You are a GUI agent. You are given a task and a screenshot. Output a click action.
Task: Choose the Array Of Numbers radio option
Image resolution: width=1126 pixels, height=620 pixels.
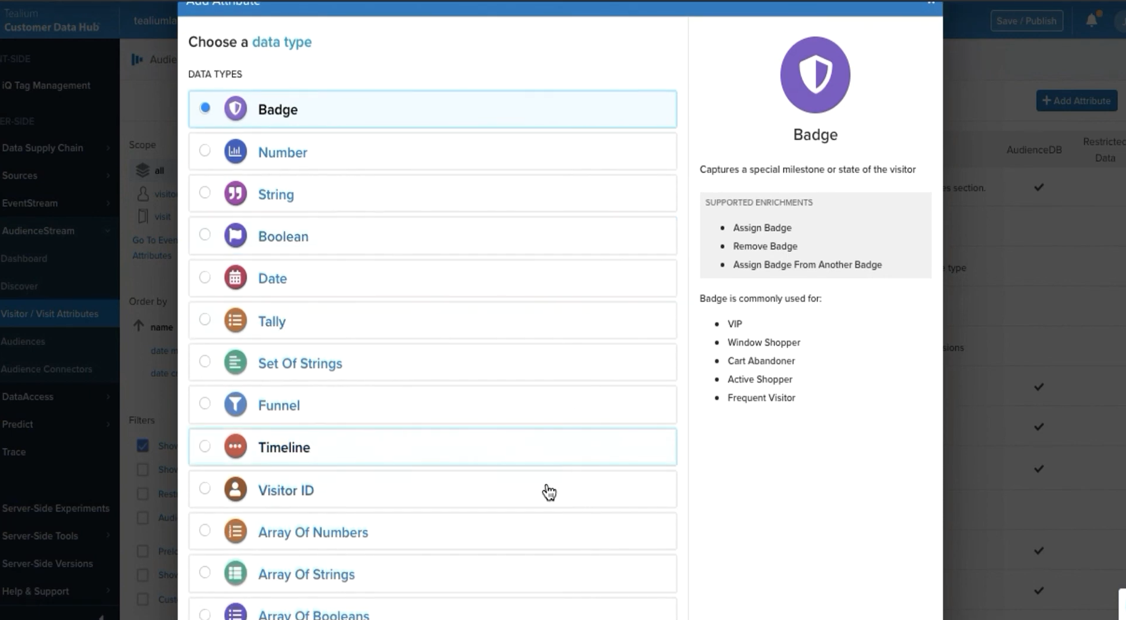click(205, 530)
